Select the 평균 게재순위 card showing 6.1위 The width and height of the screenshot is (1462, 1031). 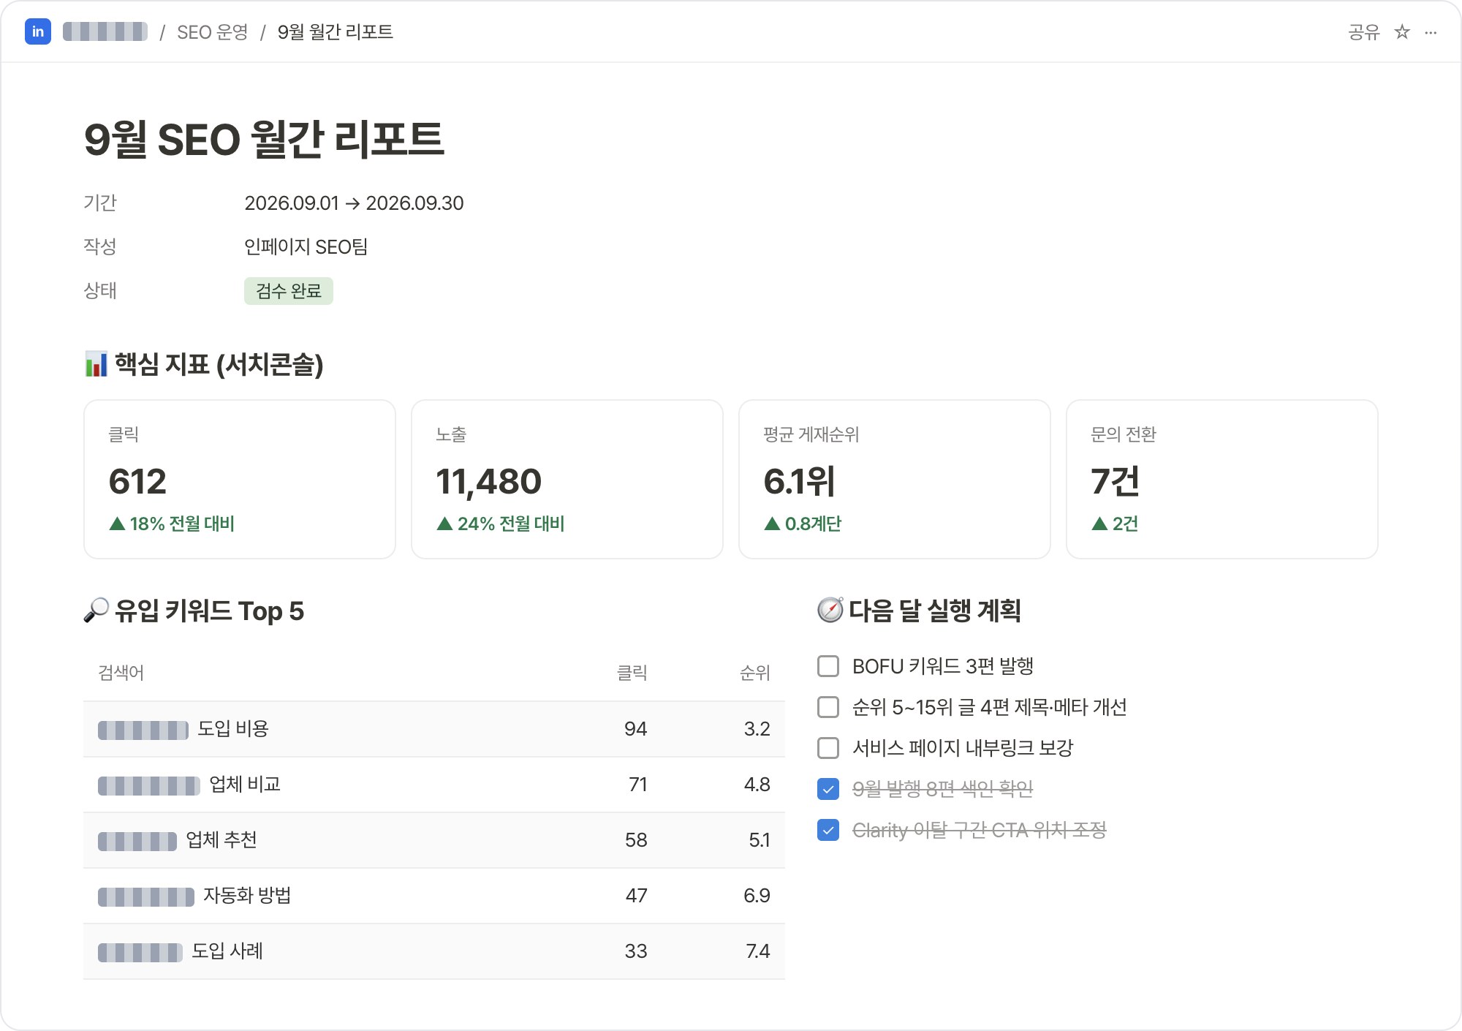pos(895,479)
